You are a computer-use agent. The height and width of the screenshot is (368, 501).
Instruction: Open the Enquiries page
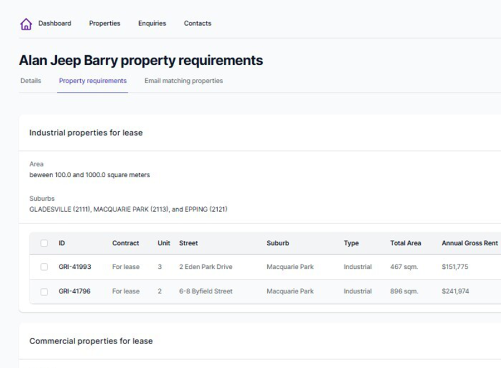tap(151, 23)
